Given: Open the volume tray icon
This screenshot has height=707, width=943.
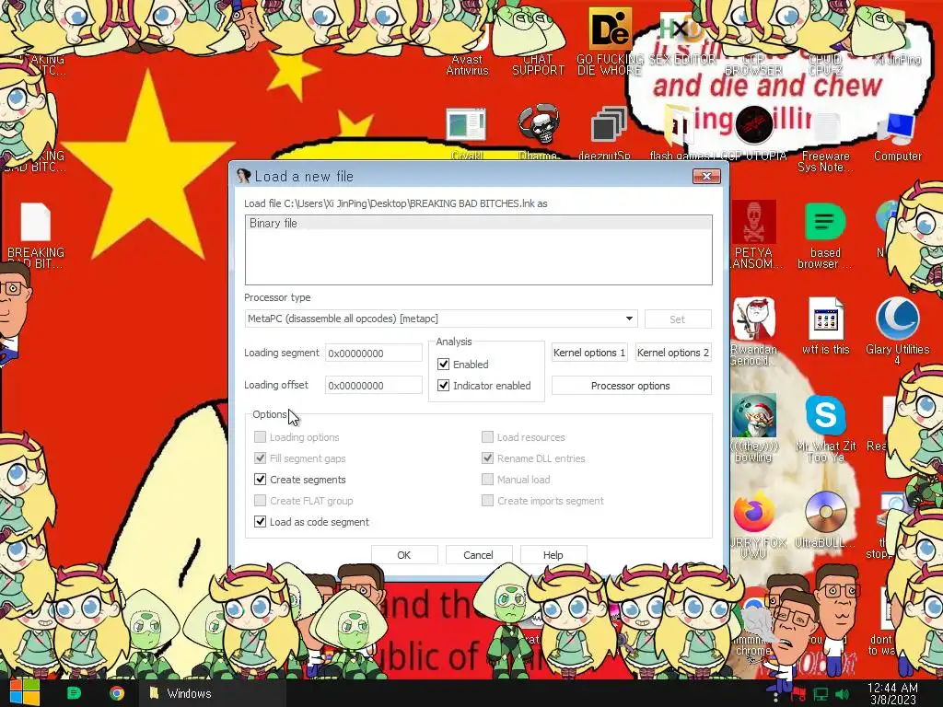Looking at the screenshot, I should click(842, 694).
